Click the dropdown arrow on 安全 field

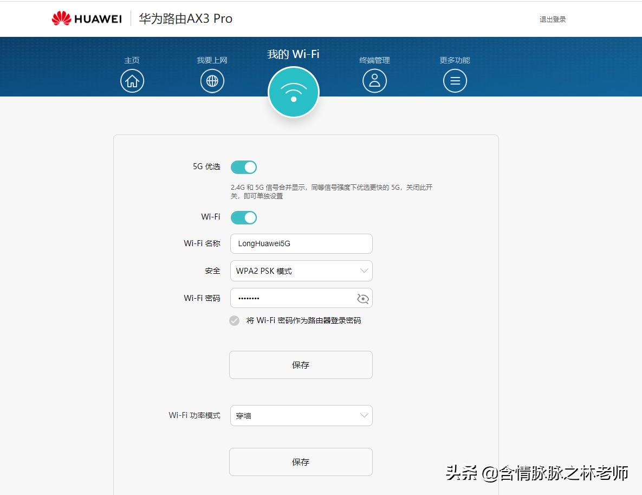pyautogui.click(x=364, y=271)
